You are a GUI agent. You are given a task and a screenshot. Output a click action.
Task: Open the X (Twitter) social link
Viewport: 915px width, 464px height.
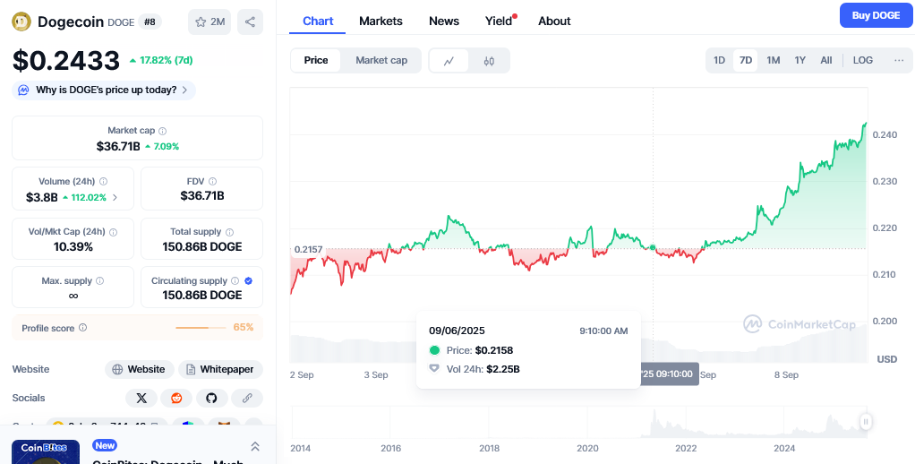click(x=141, y=398)
